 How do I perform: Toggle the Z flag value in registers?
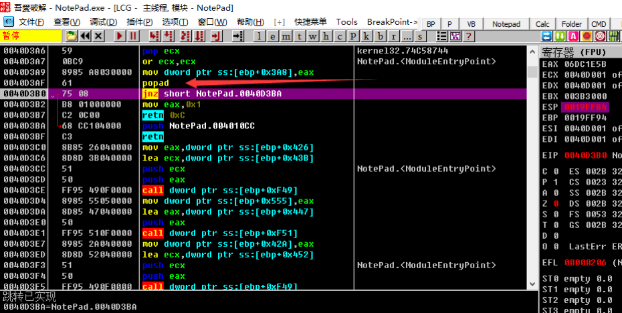(556, 203)
